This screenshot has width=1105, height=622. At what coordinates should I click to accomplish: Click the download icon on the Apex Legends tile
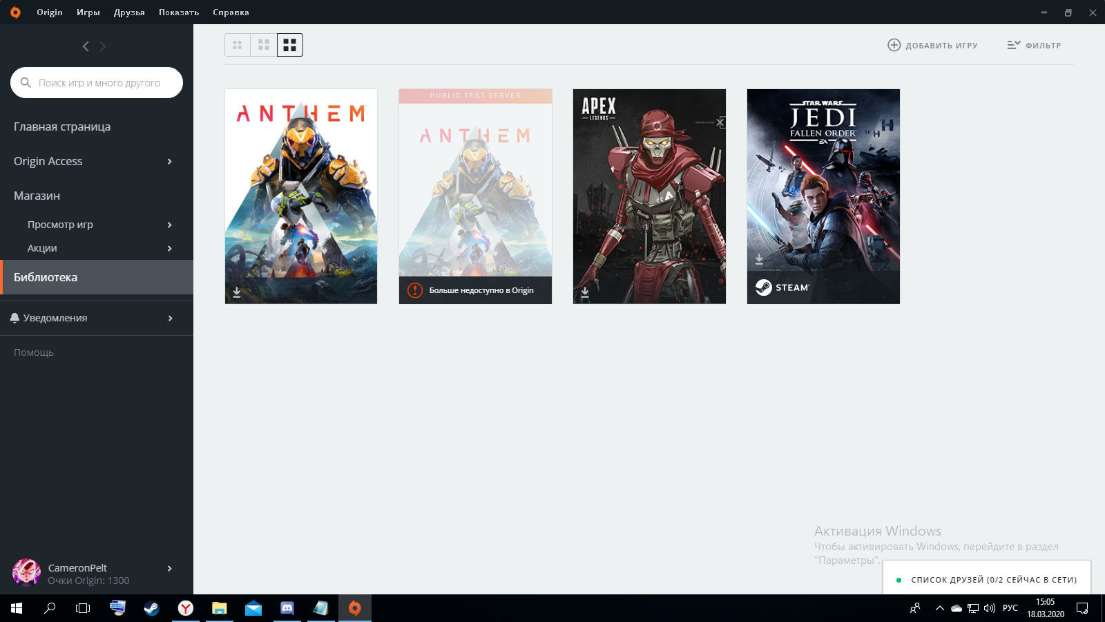[x=585, y=292]
